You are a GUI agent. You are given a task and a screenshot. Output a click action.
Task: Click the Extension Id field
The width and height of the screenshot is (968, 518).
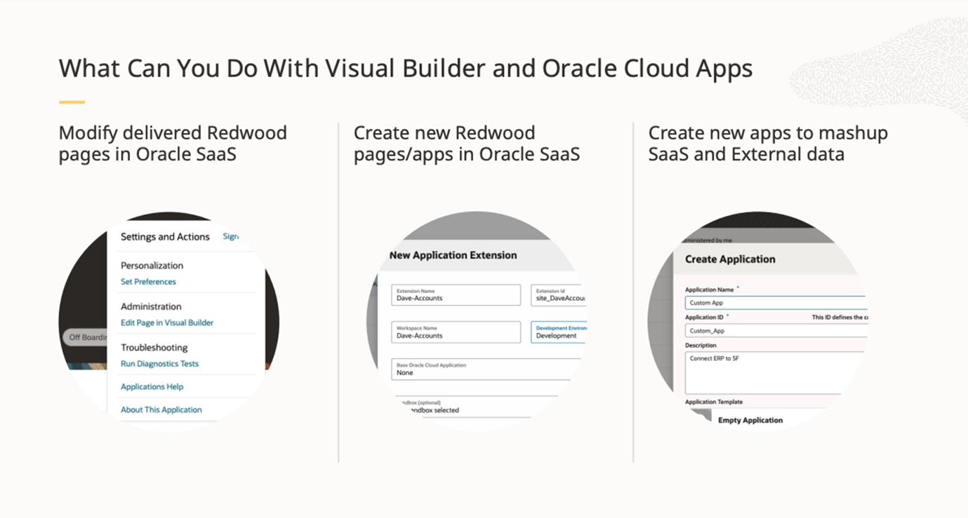pos(559,294)
